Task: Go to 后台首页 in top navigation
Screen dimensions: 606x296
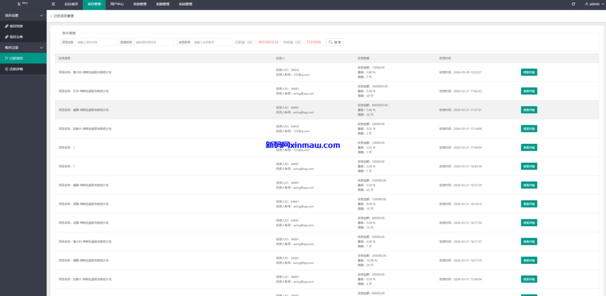Action: click(x=71, y=4)
